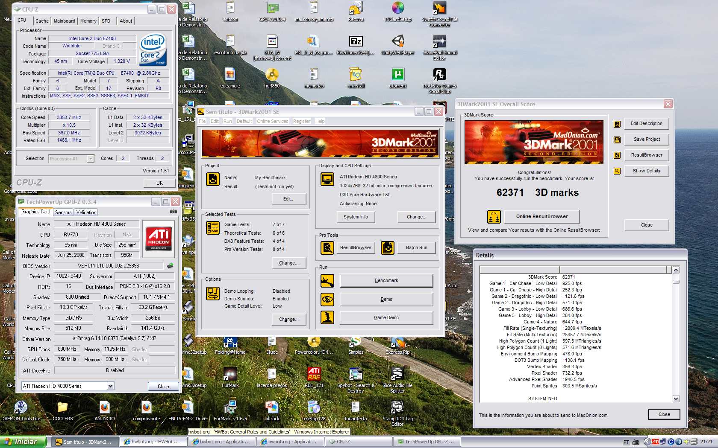This screenshot has height=448, width=718.
Task: Switch to CPU-Z taskbar button
Action: coord(359,442)
